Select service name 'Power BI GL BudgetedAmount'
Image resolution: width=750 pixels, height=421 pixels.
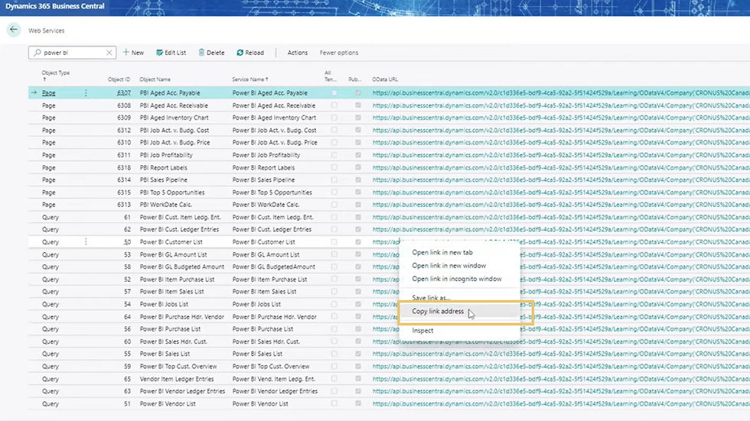pyautogui.click(x=274, y=267)
